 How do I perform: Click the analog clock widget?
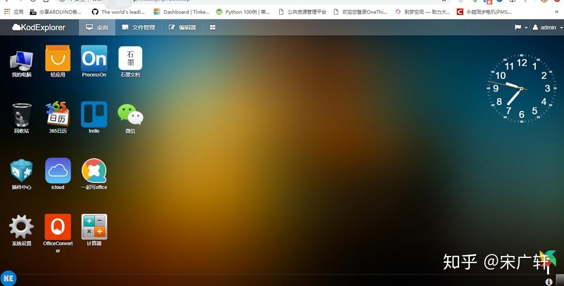pyautogui.click(x=522, y=88)
